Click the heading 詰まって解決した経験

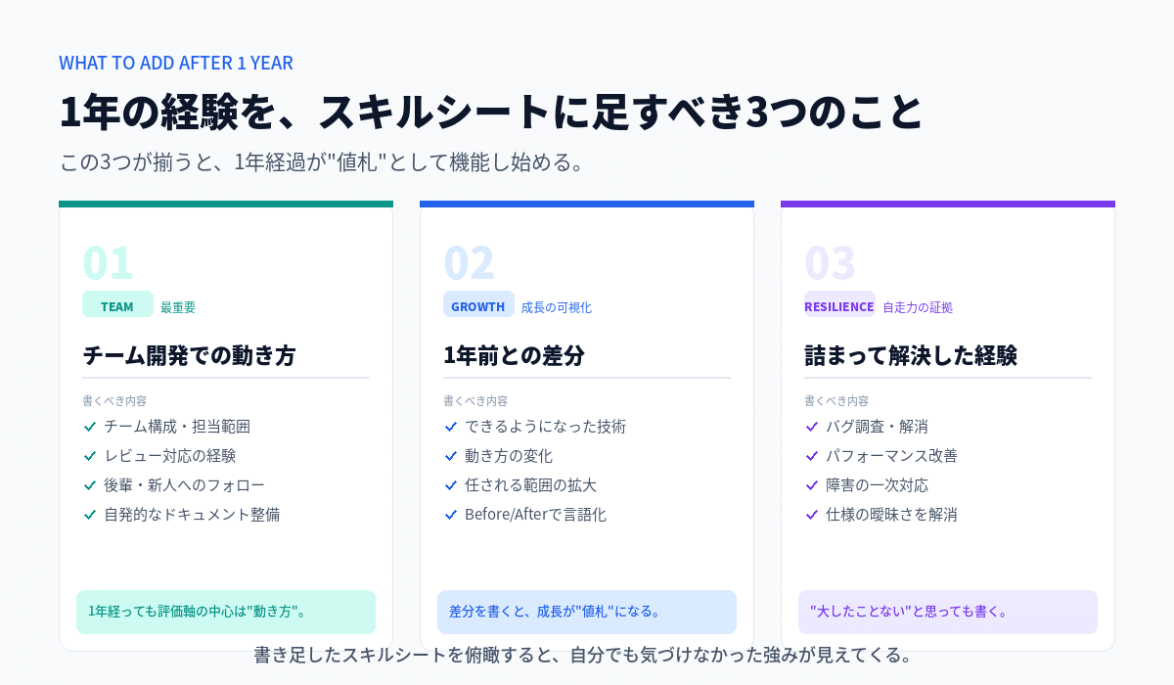point(911,355)
